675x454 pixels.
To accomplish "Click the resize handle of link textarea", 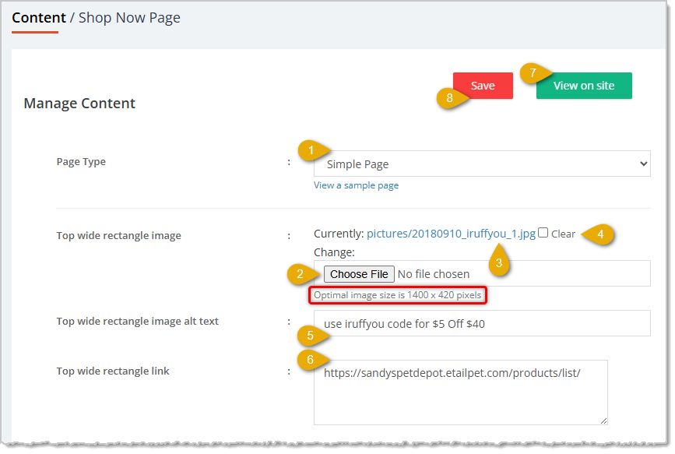I will (603, 421).
